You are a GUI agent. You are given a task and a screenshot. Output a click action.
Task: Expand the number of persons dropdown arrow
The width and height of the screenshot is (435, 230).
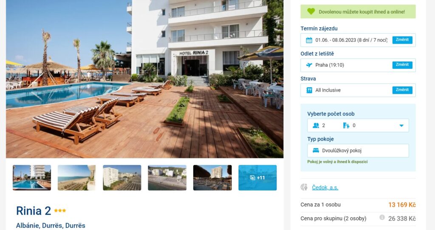point(401,126)
